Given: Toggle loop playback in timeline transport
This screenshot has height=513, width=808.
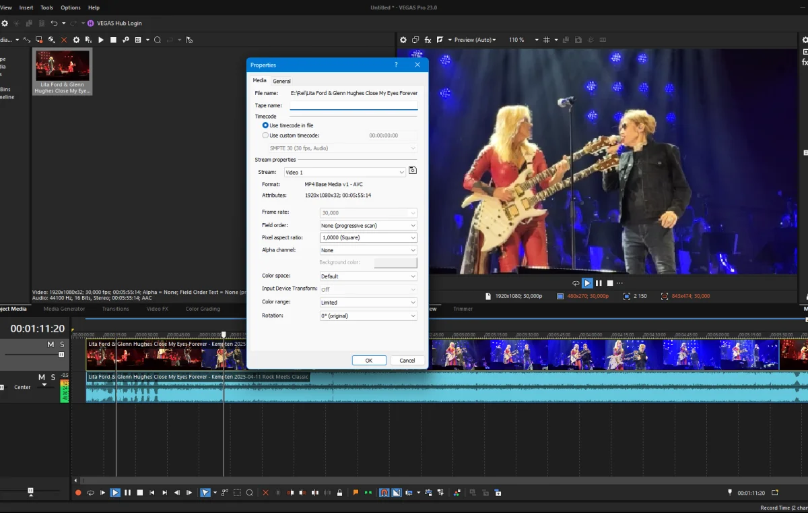Looking at the screenshot, I should [x=90, y=493].
